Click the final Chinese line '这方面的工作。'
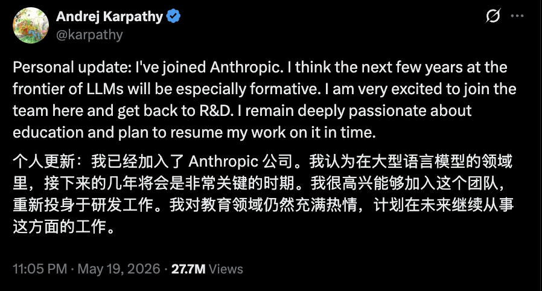Viewport: 542px width, 291px height. [64, 227]
